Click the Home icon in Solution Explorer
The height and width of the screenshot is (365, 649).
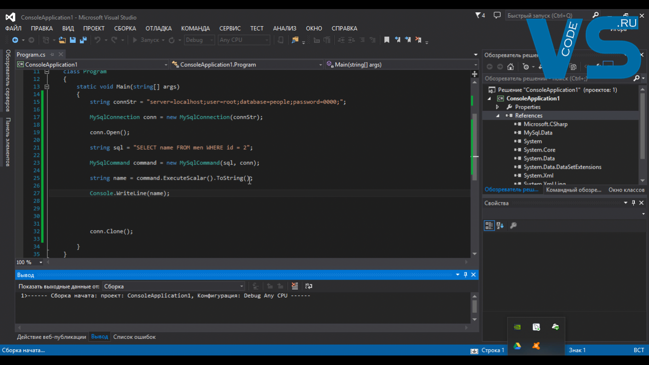click(510, 67)
